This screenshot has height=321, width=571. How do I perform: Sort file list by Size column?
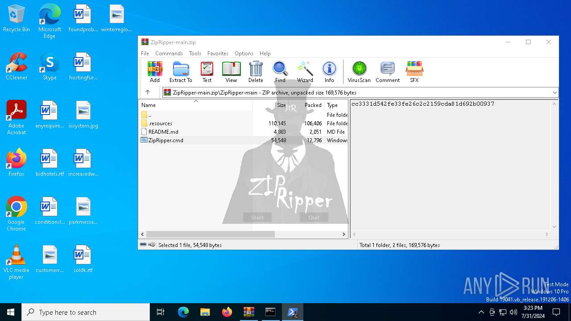271,105
